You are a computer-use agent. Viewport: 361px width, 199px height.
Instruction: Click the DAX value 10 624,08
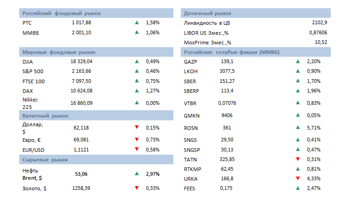pos(82,91)
